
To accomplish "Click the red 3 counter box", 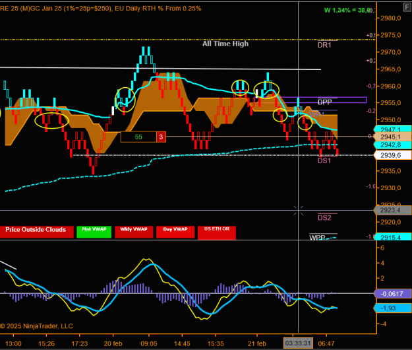I will (161, 137).
